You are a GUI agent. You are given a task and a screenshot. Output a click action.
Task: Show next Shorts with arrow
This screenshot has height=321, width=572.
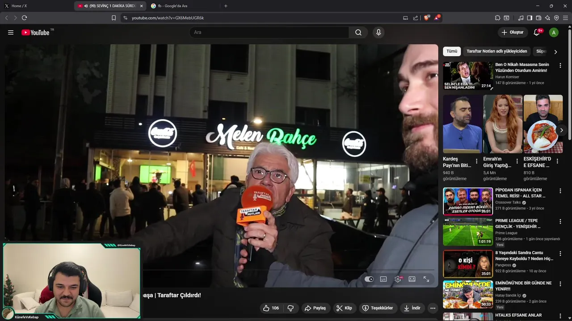(561, 130)
